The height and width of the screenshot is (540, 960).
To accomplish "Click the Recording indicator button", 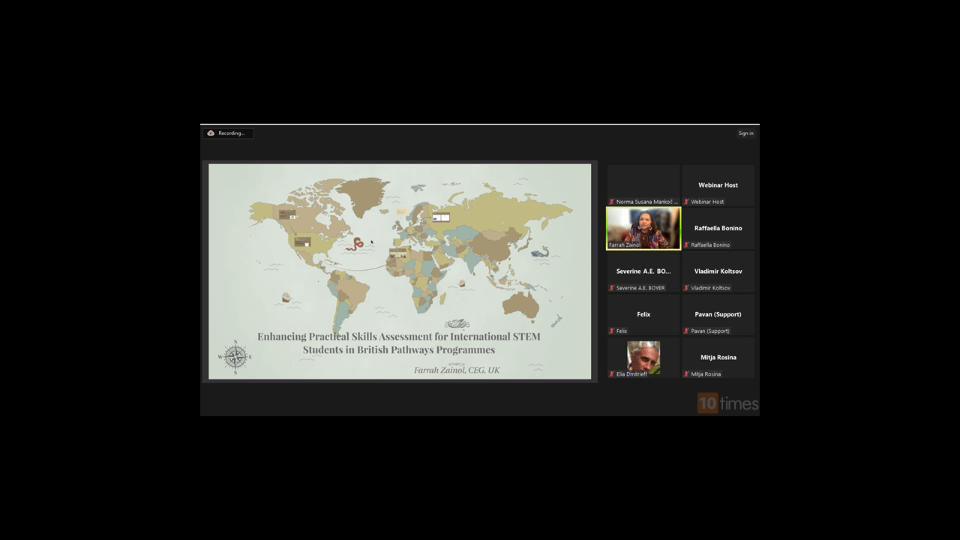I will tap(228, 133).
